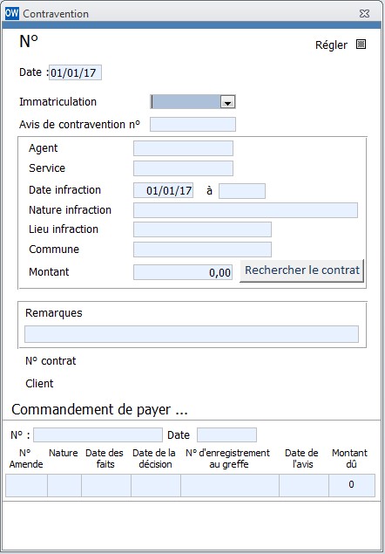
Task: Select the N° Amende table cell
Action: pyautogui.click(x=26, y=485)
